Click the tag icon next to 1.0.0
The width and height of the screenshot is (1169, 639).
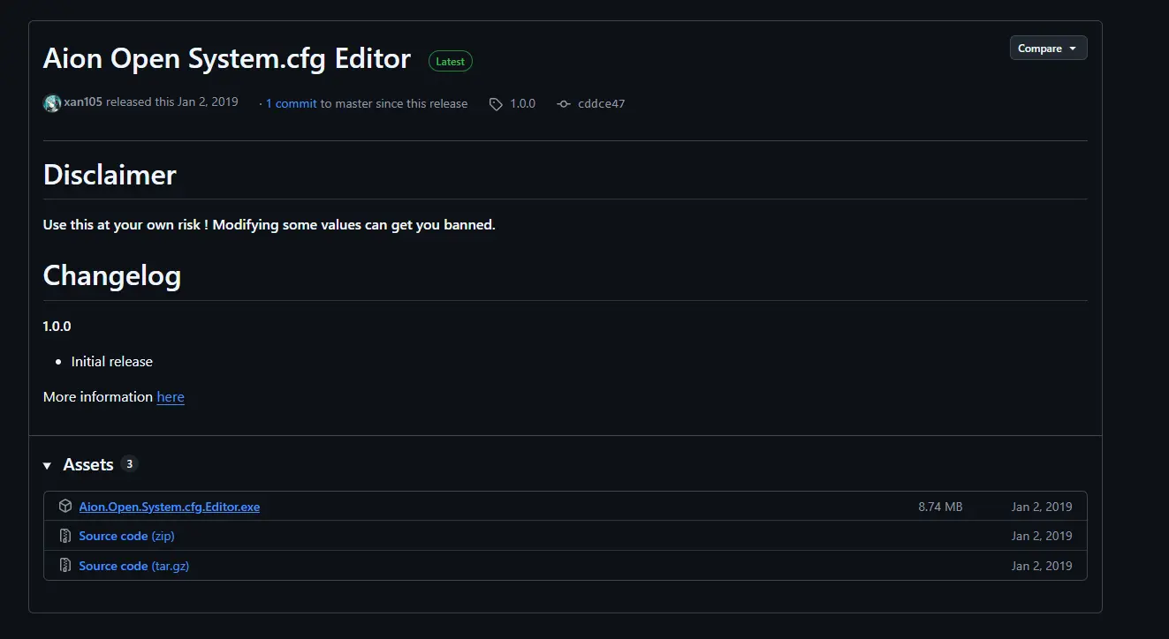497,104
